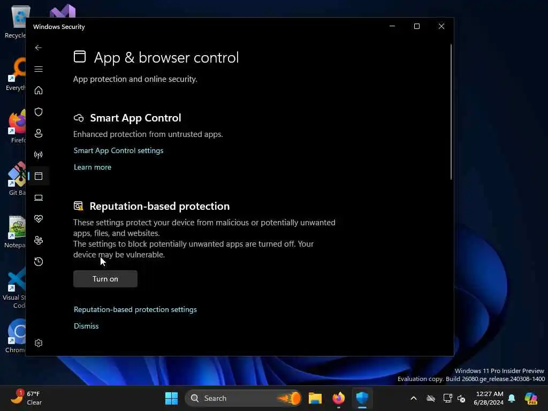Open Device performance & health heart icon
The height and width of the screenshot is (411, 548).
tap(39, 219)
